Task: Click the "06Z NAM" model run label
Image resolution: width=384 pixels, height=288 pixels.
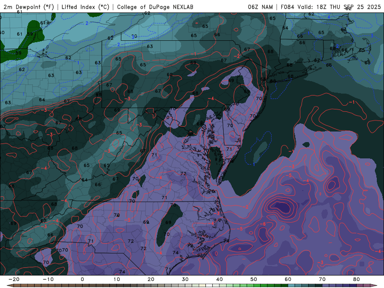Action: (260, 7)
